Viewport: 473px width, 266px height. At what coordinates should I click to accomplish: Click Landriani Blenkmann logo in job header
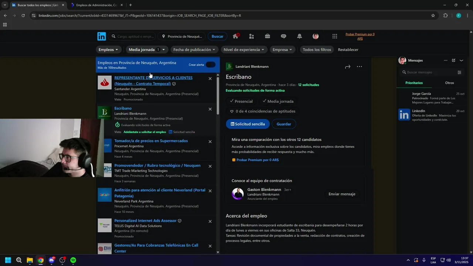point(229,66)
